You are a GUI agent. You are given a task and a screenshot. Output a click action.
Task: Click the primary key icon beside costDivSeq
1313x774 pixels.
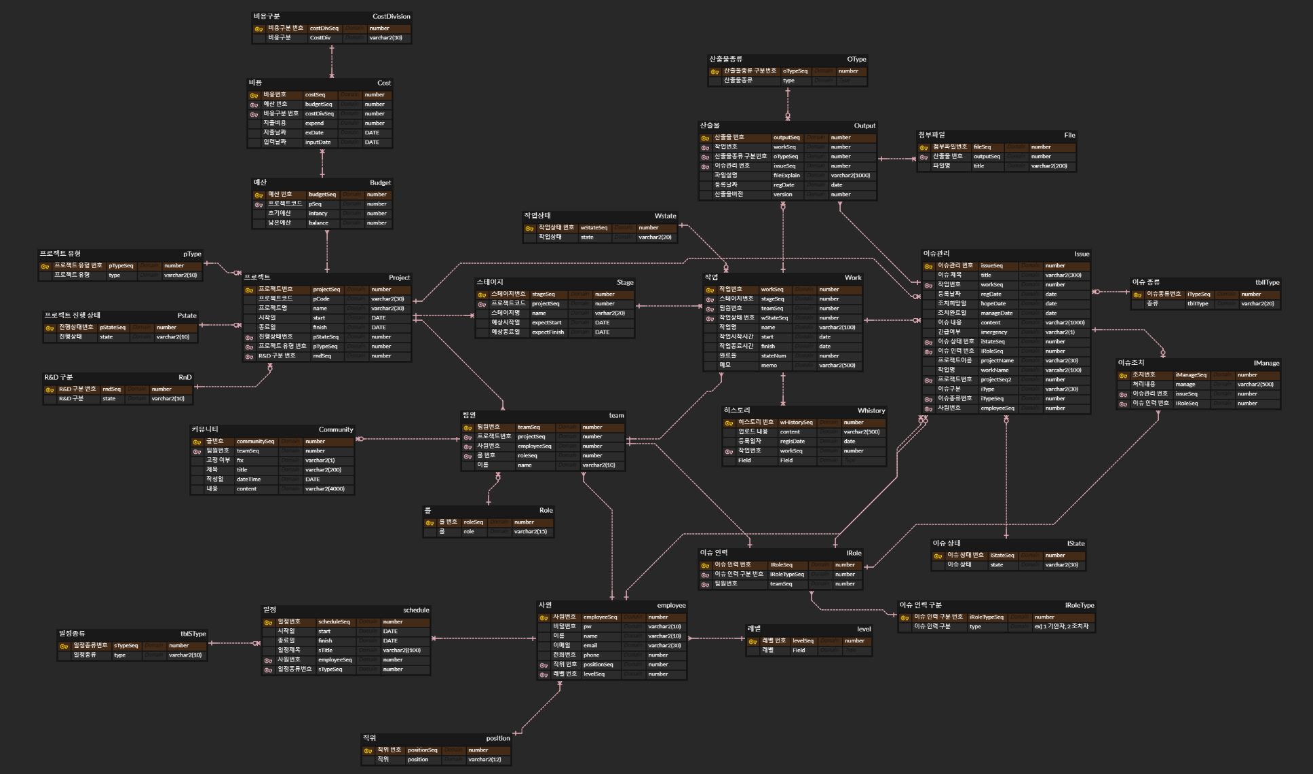259,28
